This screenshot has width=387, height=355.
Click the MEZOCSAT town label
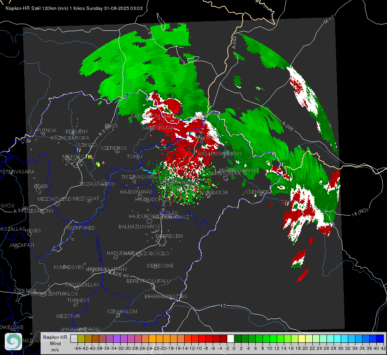tap(86, 199)
